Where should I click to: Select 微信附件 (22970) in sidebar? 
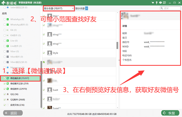(18, 89)
